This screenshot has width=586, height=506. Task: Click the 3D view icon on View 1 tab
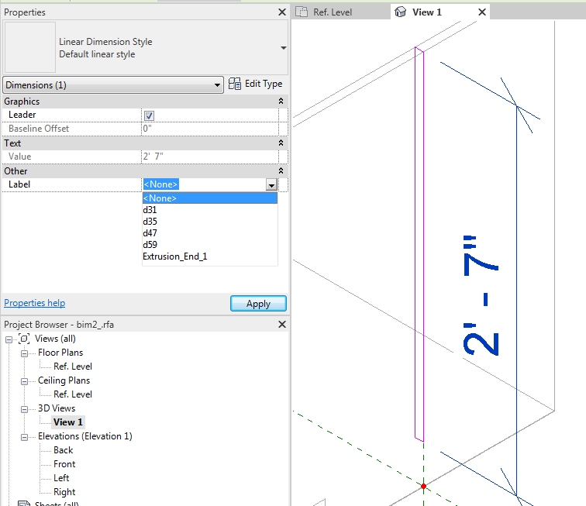click(400, 12)
